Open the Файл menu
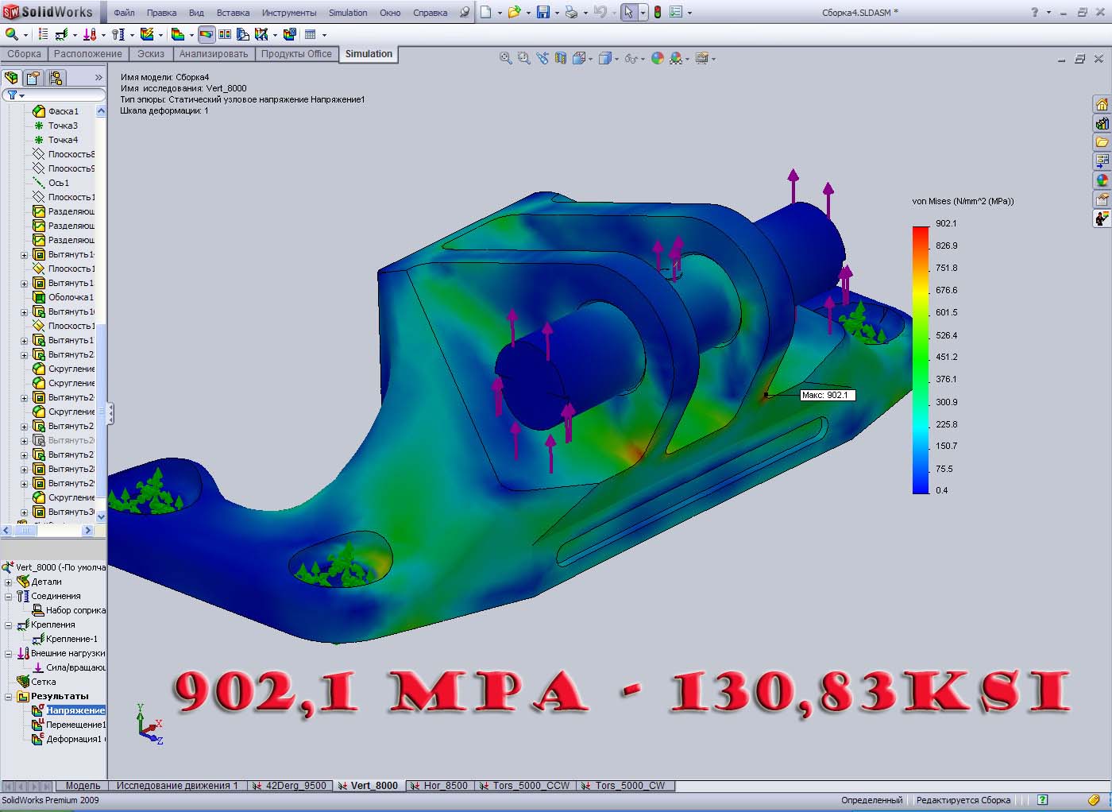Screen dimensions: 1112x812 pyautogui.click(x=124, y=13)
